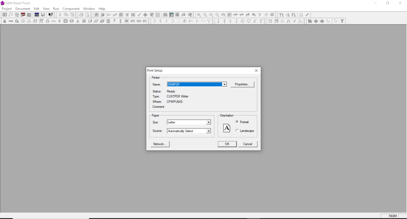Screen dimensions: 407x219
Task: Click the project view icon starting top toolbar
Action: point(5,15)
